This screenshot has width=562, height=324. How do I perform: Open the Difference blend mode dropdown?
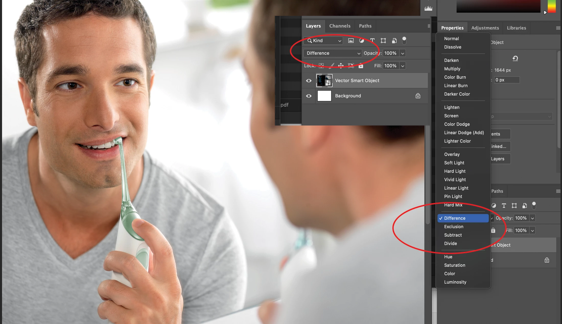(x=333, y=53)
